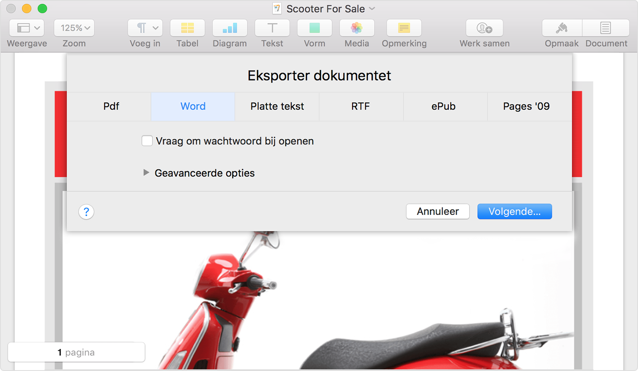The height and width of the screenshot is (371, 638).
Task: Expand Geavanceerde opties
Action: [146, 172]
